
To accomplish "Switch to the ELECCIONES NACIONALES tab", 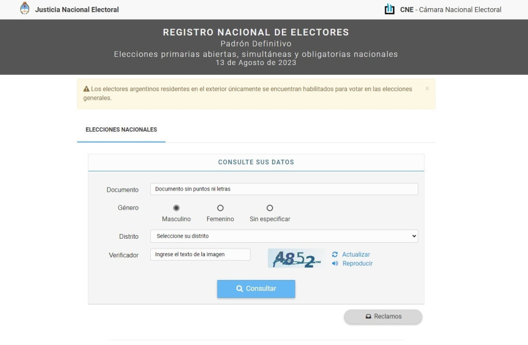I will coord(121,130).
